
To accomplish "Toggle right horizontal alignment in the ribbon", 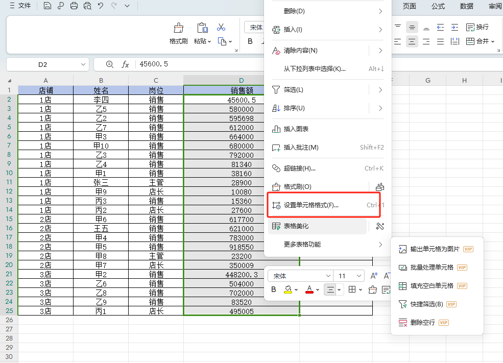I will click(x=426, y=41).
